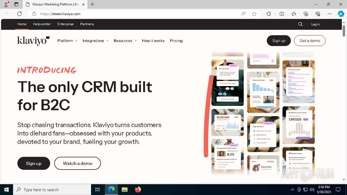Click the page vertical scrollbar thumb
The image size is (347, 195).
pos(344,31)
